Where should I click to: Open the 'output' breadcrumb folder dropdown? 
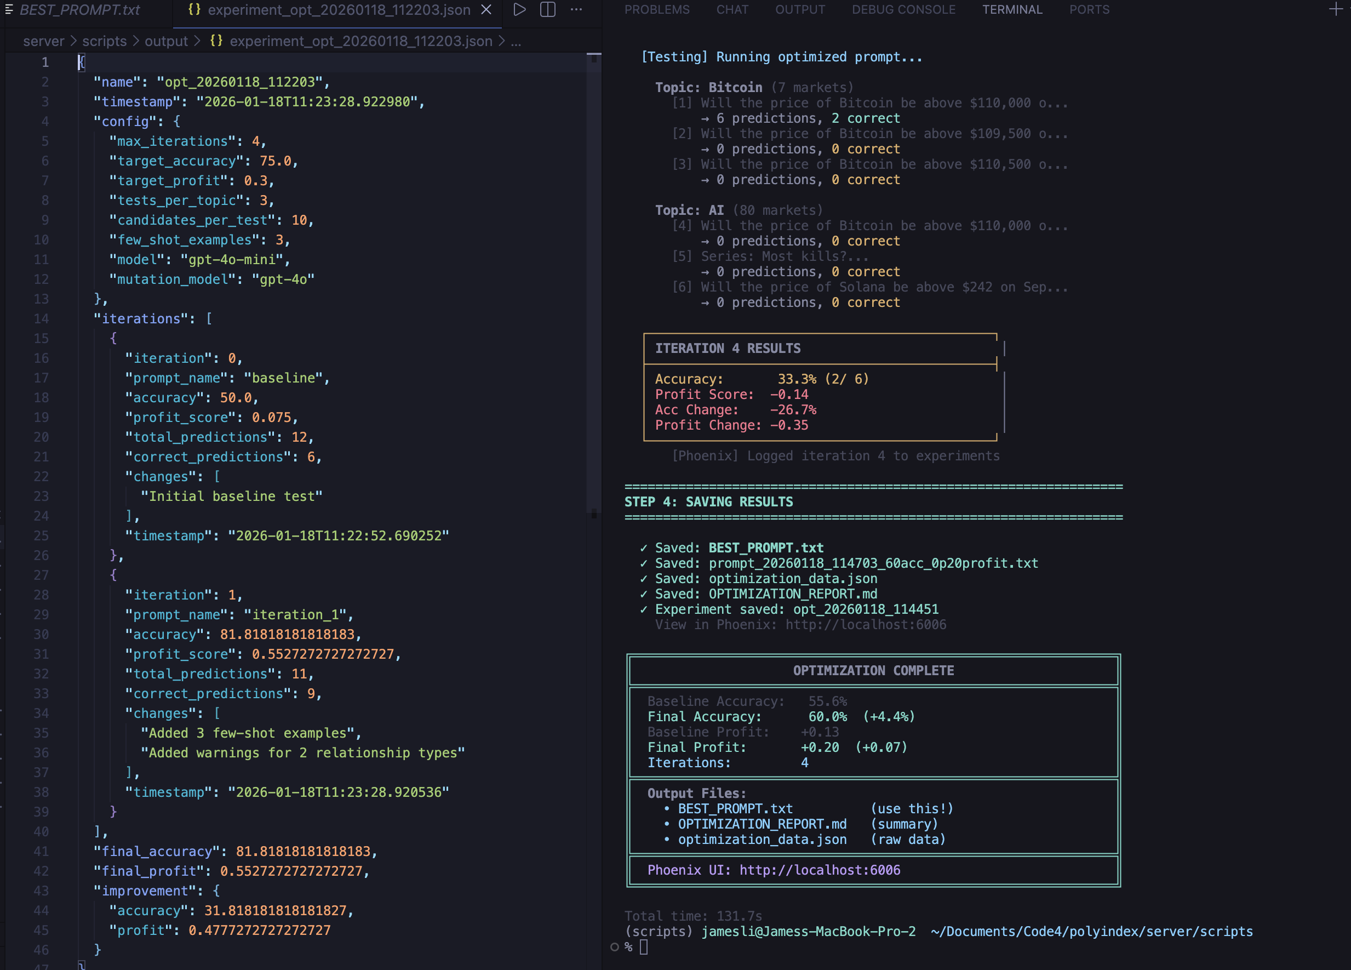[166, 41]
